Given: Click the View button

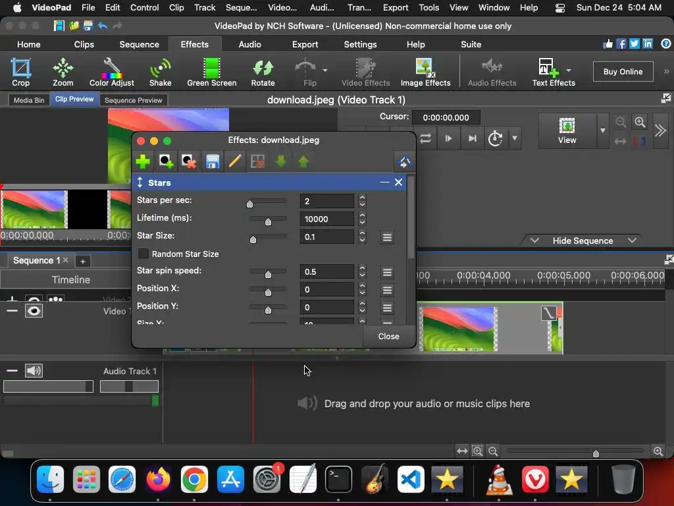Looking at the screenshot, I should (567, 130).
